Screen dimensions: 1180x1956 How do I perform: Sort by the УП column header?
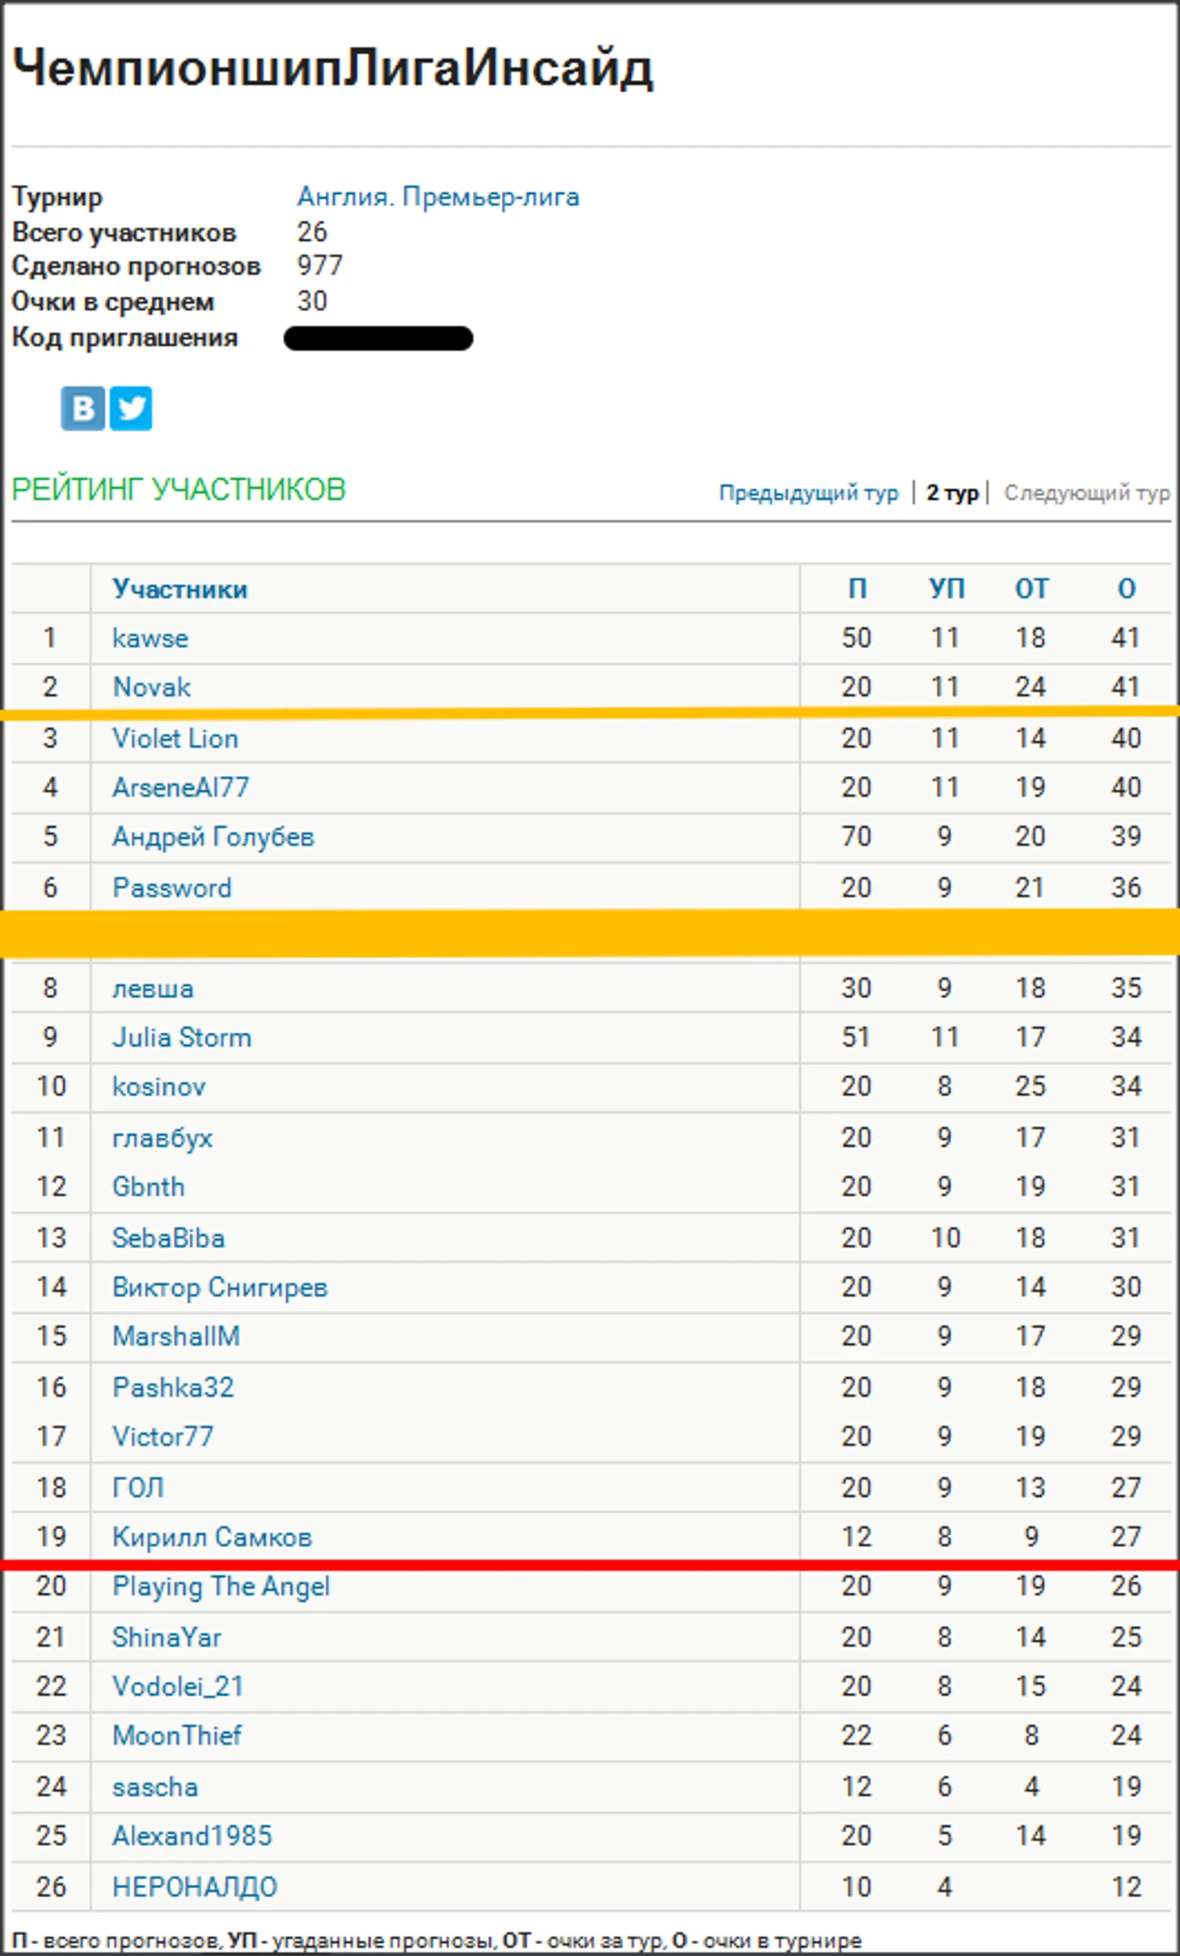[x=946, y=588]
